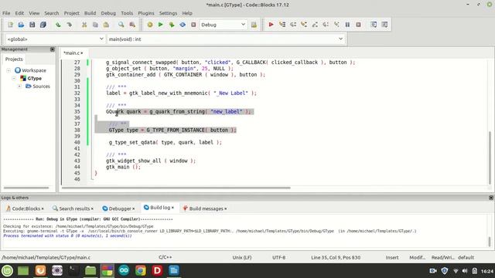Pause the debugger

coord(347,25)
